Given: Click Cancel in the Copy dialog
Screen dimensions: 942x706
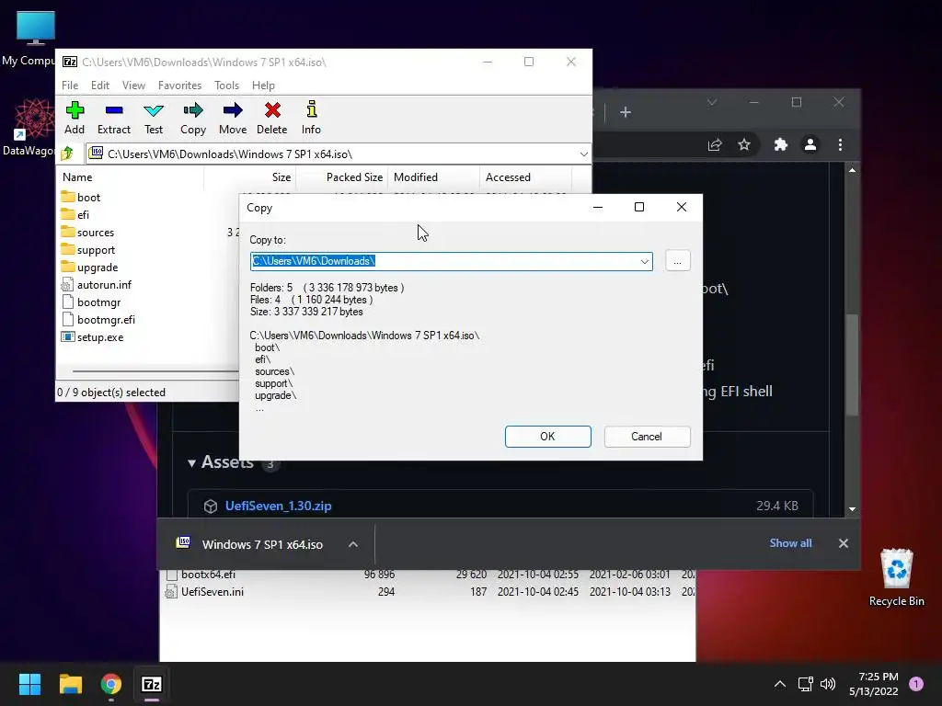Looking at the screenshot, I should [647, 437].
